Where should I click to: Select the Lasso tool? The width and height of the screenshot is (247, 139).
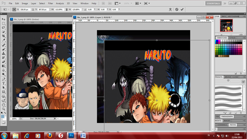(3, 28)
